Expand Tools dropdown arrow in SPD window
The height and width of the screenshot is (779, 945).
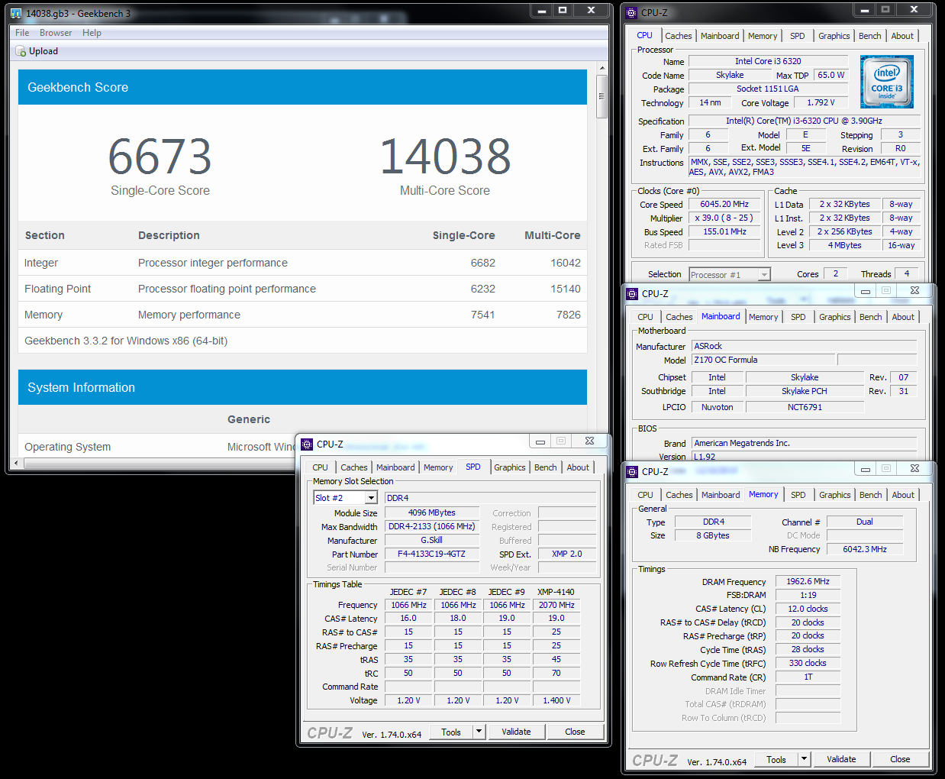click(479, 732)
